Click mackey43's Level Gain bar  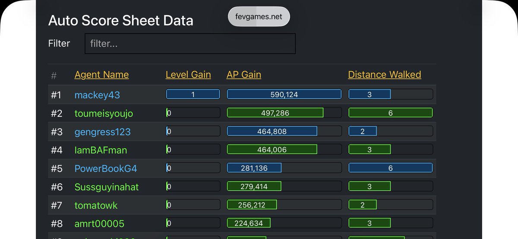[193, 94]
